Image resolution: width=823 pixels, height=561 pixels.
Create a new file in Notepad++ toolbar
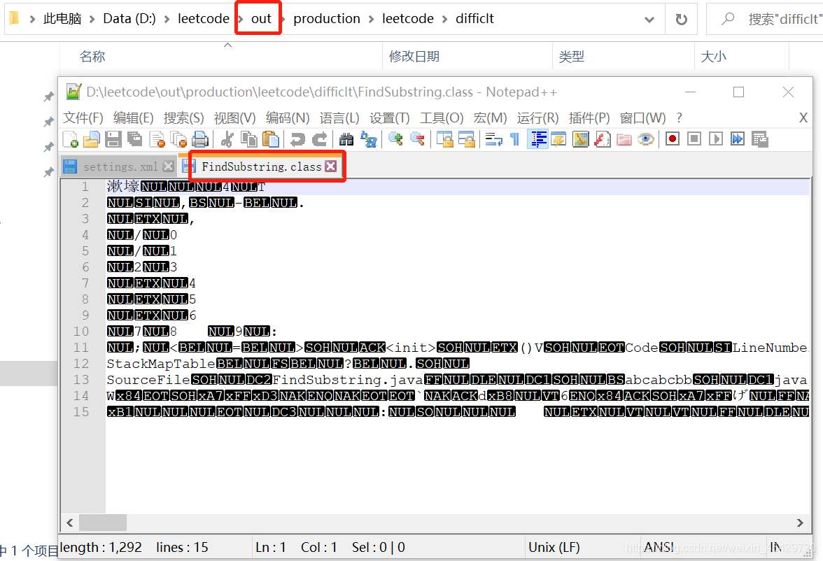70,139
